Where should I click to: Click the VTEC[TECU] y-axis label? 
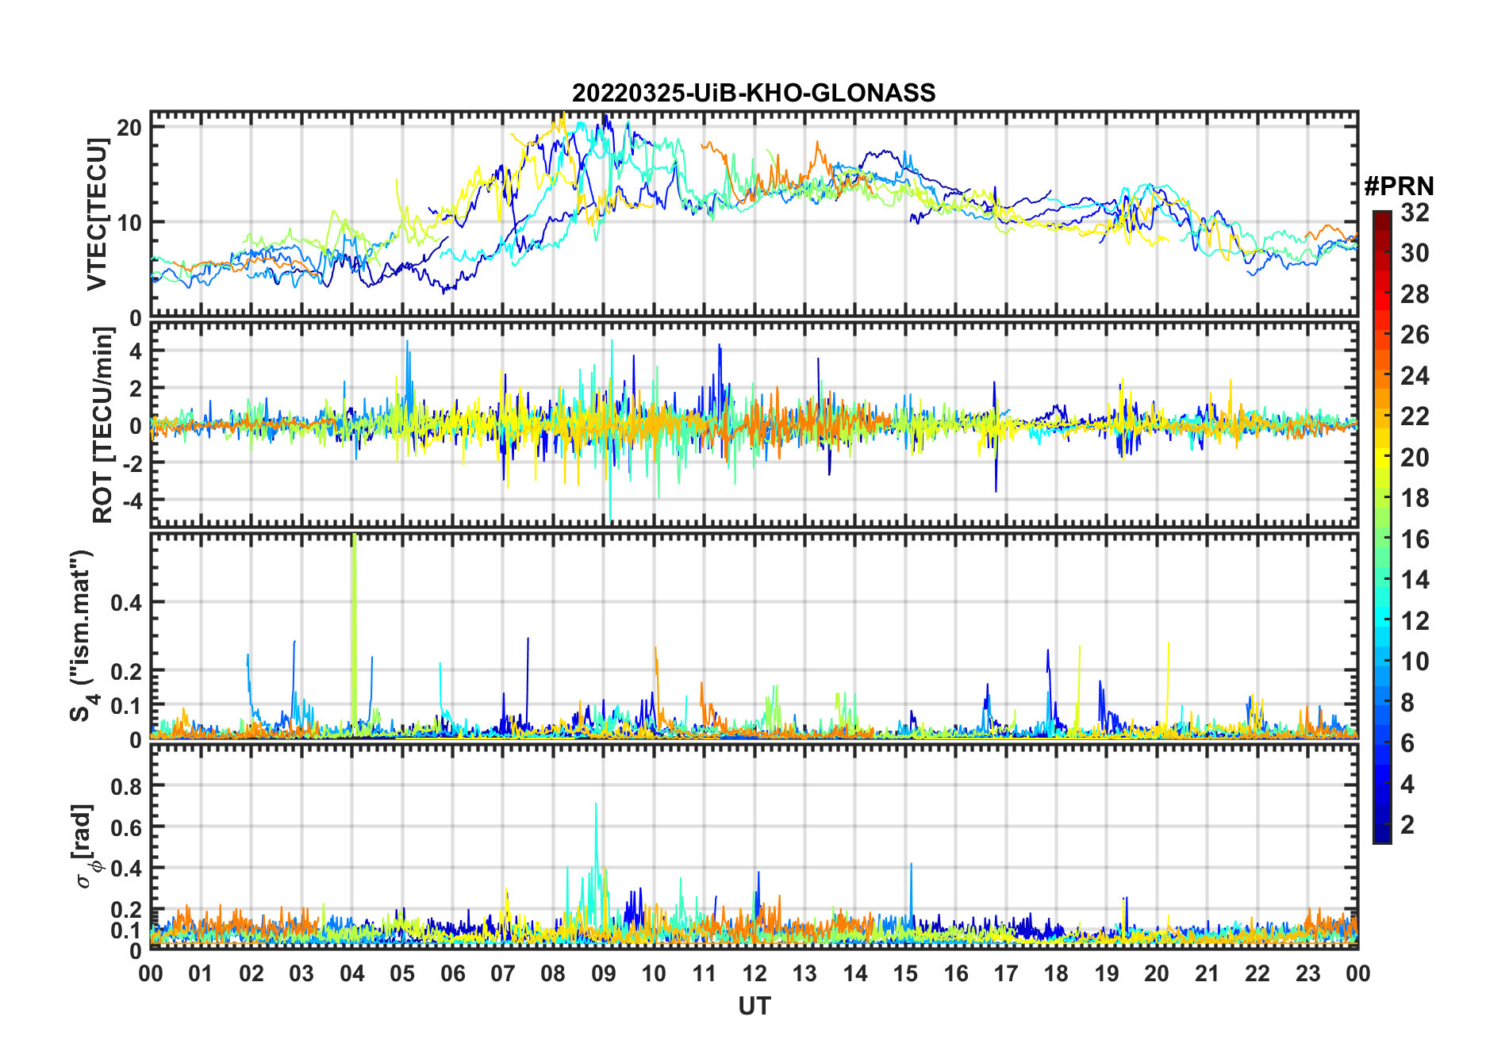pos(97,214)
